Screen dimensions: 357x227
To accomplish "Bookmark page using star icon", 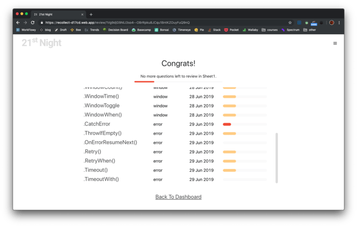I will coord(290,22).
